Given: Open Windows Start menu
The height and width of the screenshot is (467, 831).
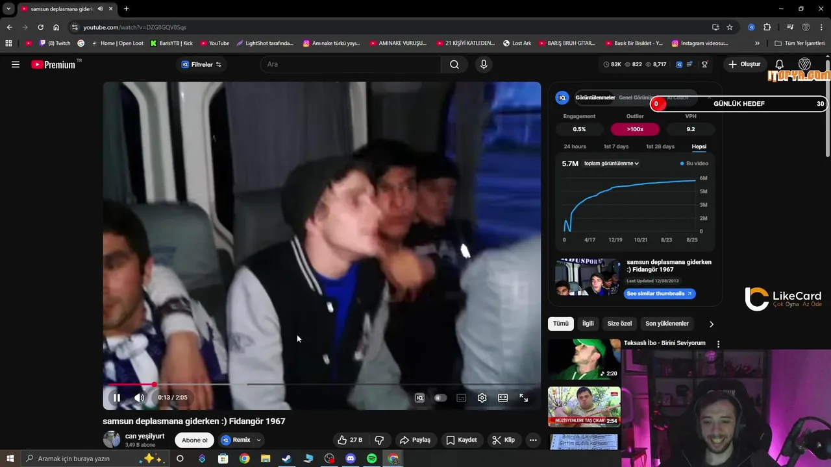Looking at the screenshot, I should tap(10, 459).
